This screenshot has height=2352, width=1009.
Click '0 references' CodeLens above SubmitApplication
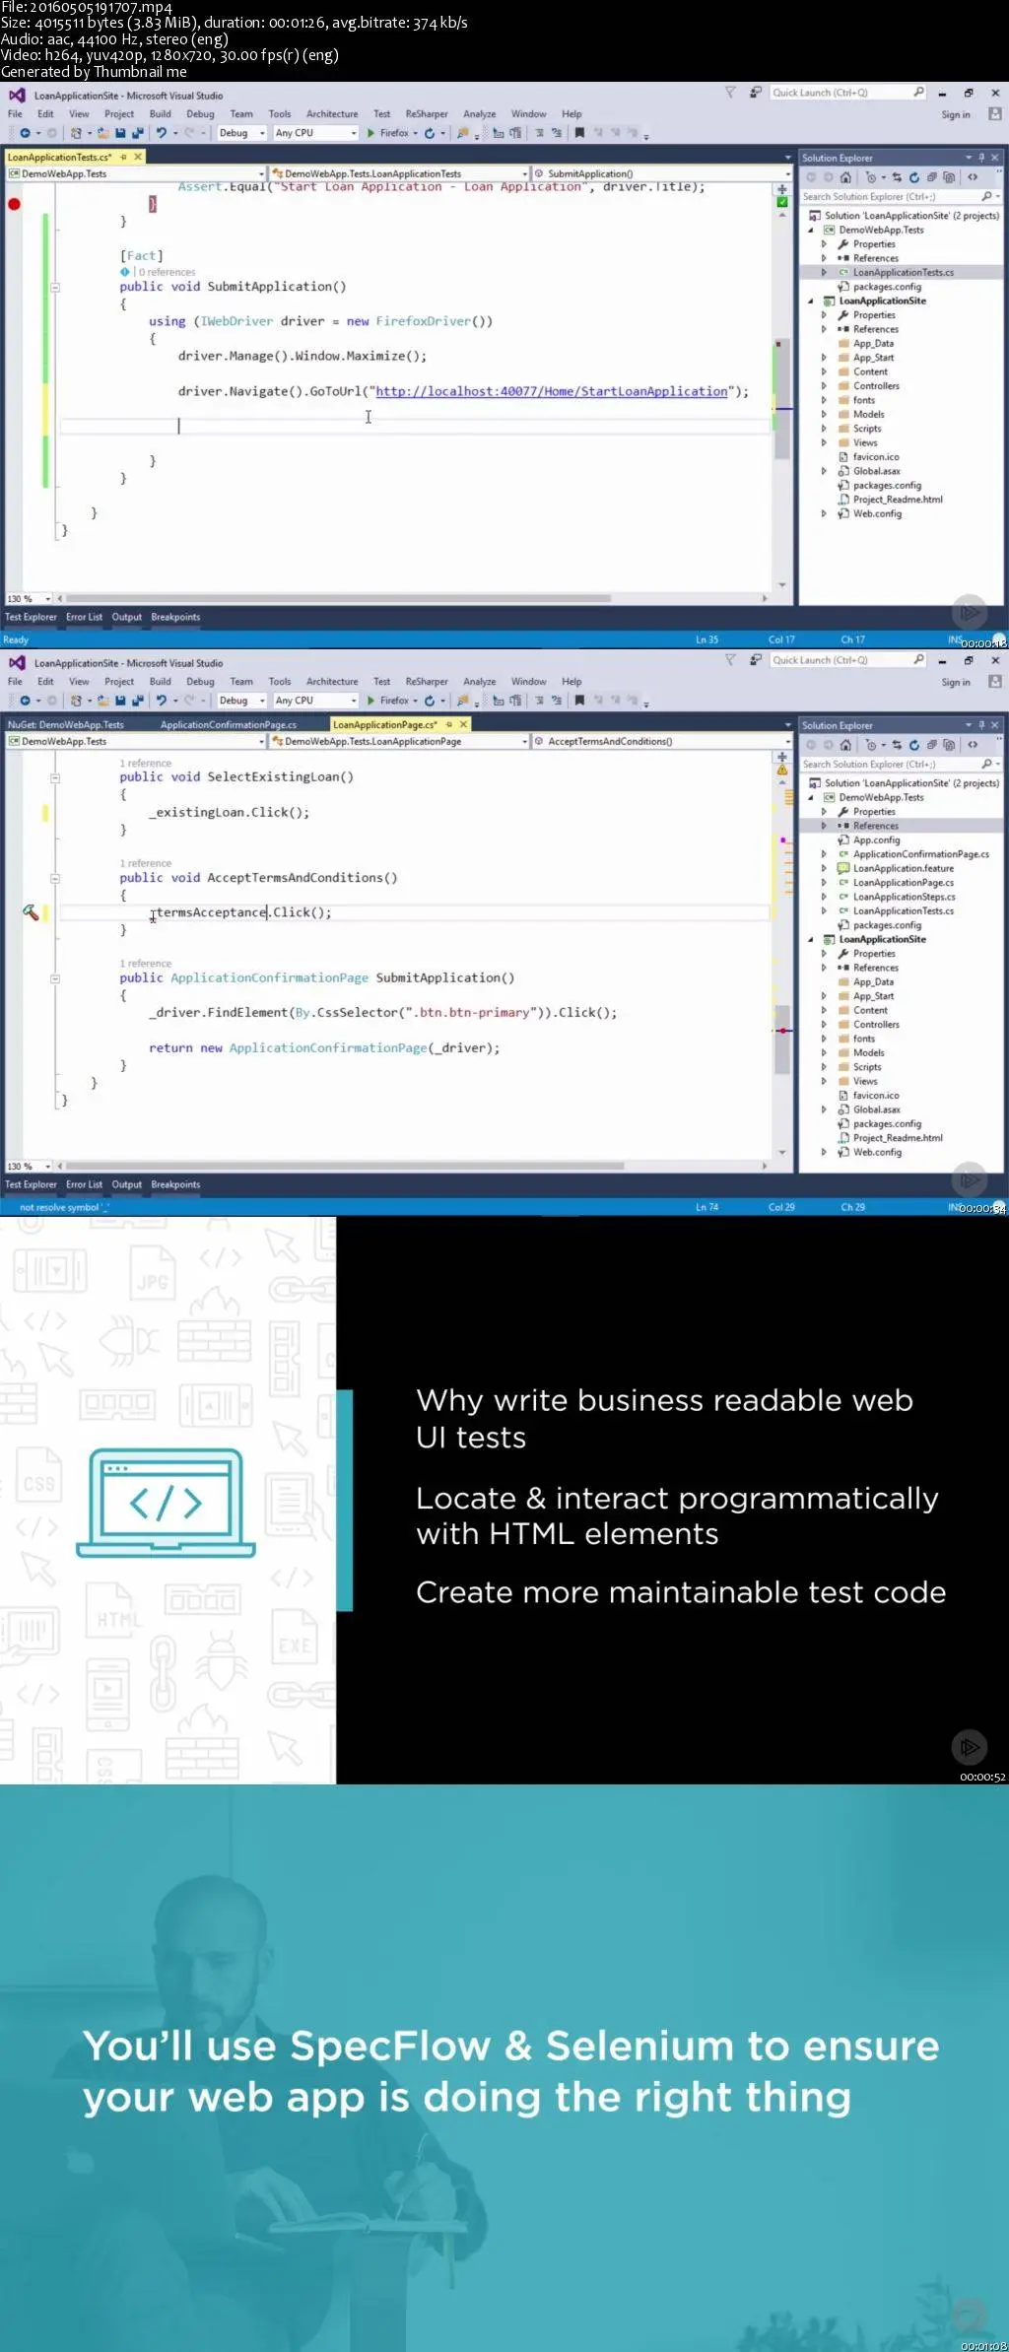click(167, 272)
